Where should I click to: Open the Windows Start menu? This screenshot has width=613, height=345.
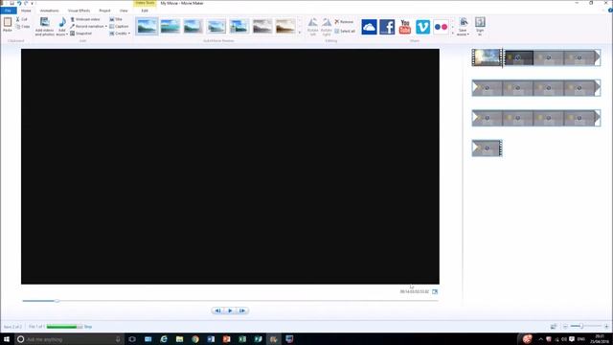tap(7, 339)
